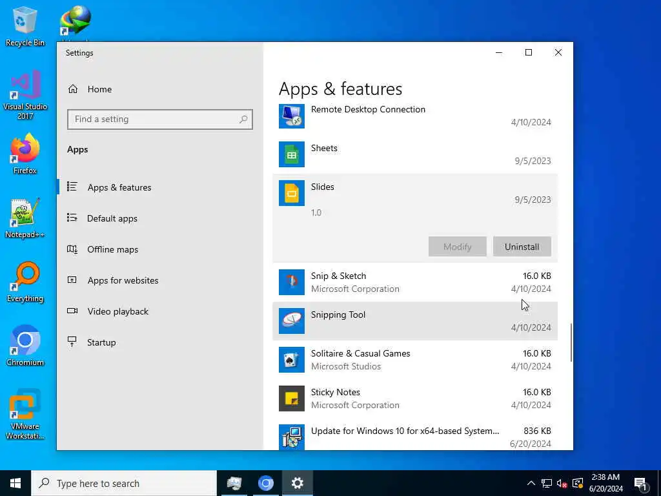Select Remote Desktop Connection list entry name
This screenshot has height=496, width=661.
click(368, 109)
